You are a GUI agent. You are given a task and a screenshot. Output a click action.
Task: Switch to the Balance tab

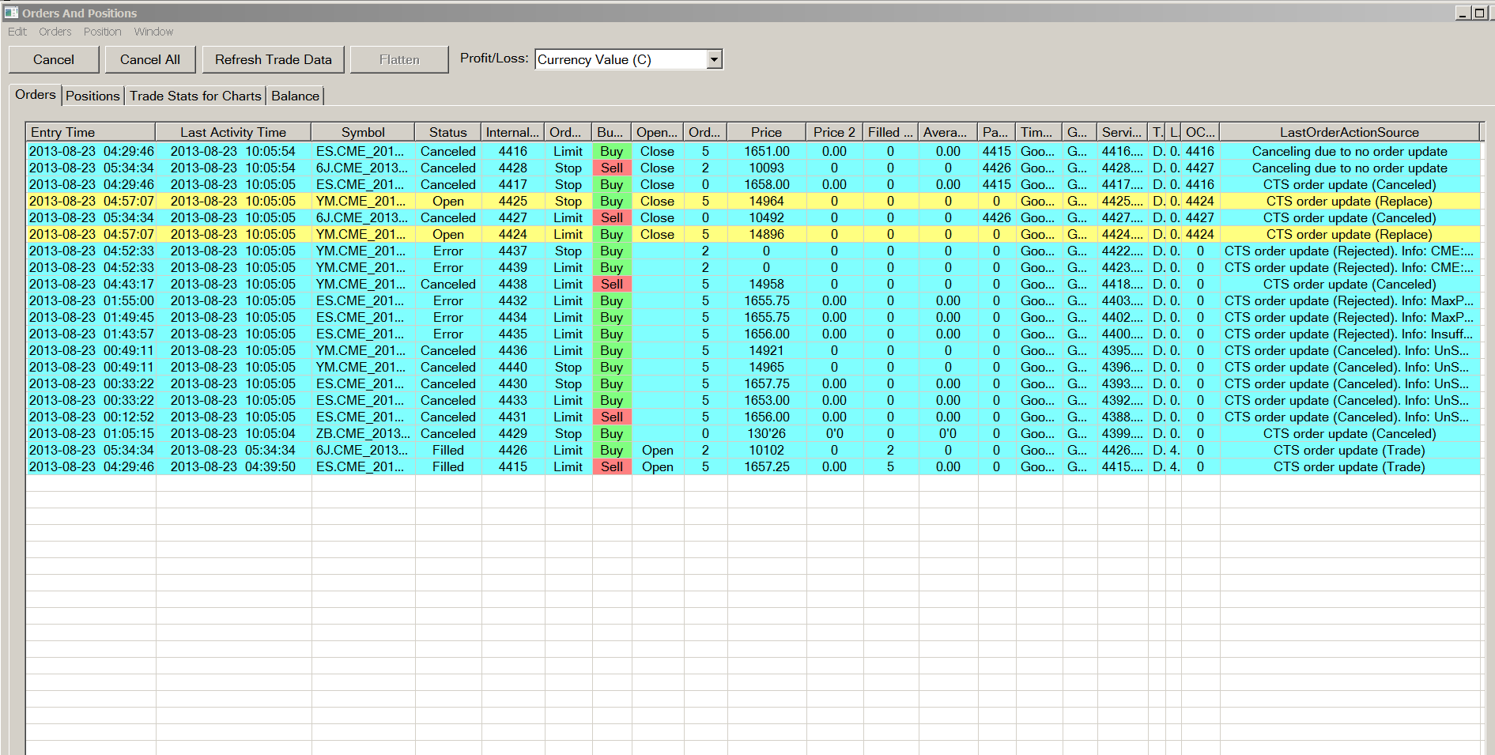[295, 96]
